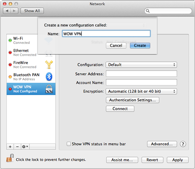Screen dimensions: 195x169
Task: Click the red WOW VPN status indicator
Action: pos(10,89)
